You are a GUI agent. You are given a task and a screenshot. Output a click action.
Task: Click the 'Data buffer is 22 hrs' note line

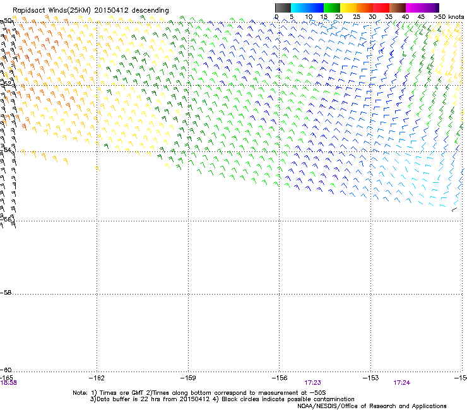pos(222,399)
